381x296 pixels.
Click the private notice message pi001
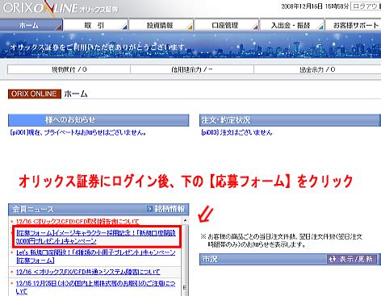(x=78, y=132)
